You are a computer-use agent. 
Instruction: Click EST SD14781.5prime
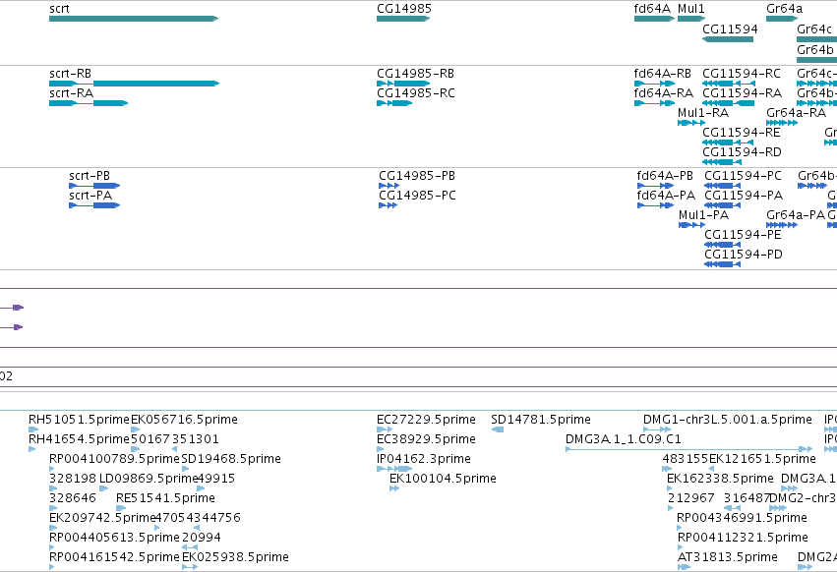(x=498, y=429)
